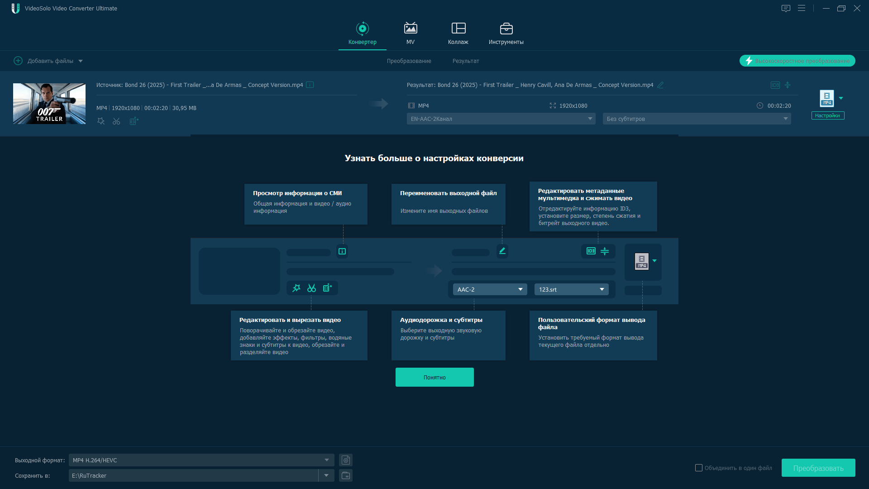This screenshot has height=489, width=869.
Task: Click the 007 trailer video thumbnail
Action: 49,104
